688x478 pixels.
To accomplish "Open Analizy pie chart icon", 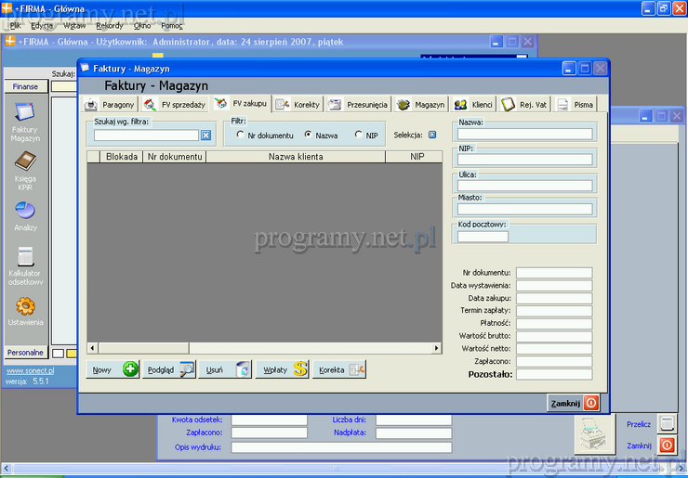I will coord(25,212).
